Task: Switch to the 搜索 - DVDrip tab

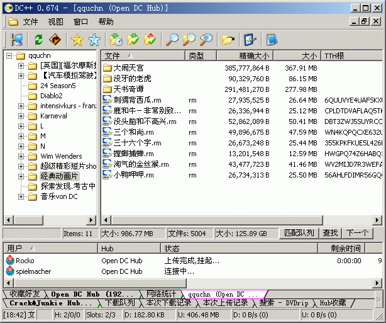Action: click(x=284, y=303)
